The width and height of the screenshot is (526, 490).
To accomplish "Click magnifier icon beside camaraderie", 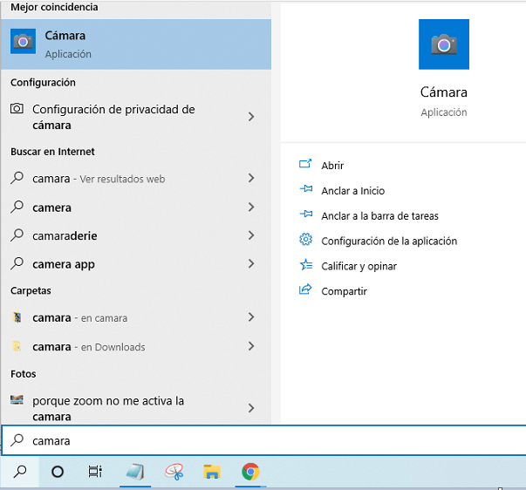I will pos(17,235).
